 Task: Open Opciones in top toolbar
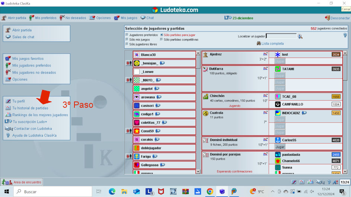(100, 18)
